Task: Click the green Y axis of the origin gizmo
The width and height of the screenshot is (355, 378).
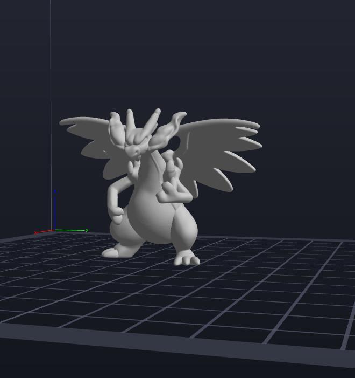Action: coord(71,230)
